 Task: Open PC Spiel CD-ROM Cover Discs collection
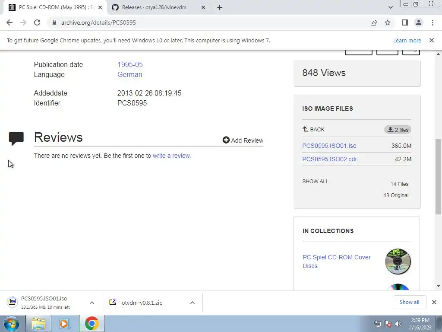pos(337,262)
